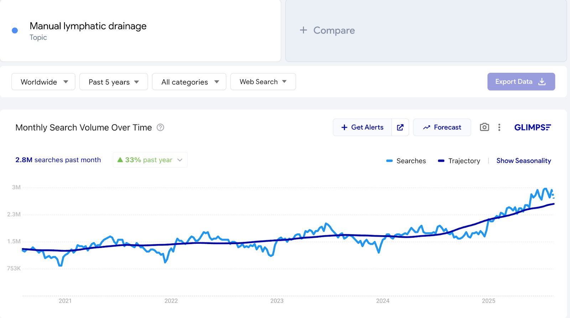Open the Web Search type dropdown
570x318 pixels.
(x=263, y=82)
